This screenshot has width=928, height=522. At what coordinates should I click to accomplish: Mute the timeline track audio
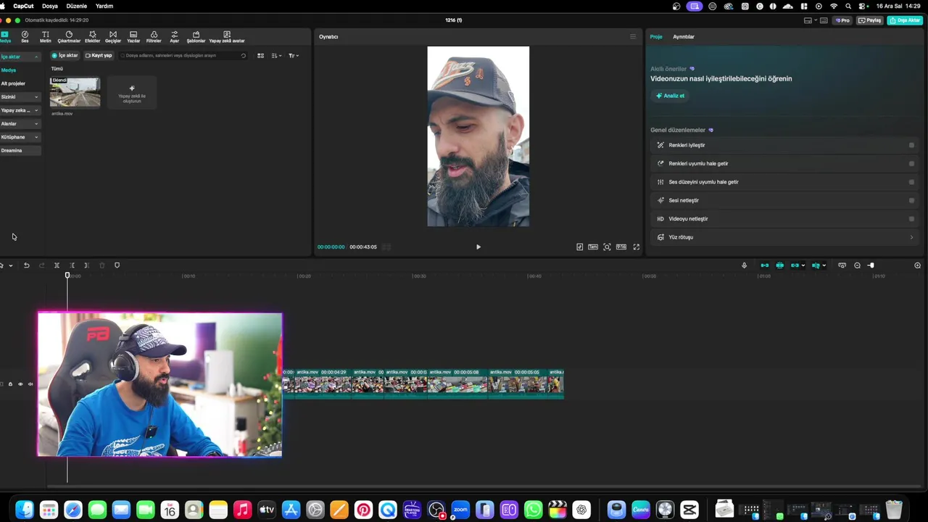[30, 384]
